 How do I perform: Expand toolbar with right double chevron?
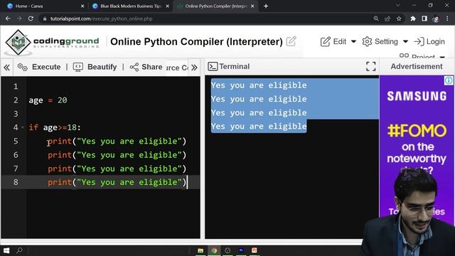point(194,68)
